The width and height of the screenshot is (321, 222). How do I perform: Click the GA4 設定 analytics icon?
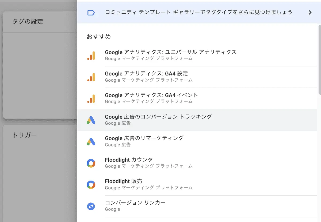[91, 77]
